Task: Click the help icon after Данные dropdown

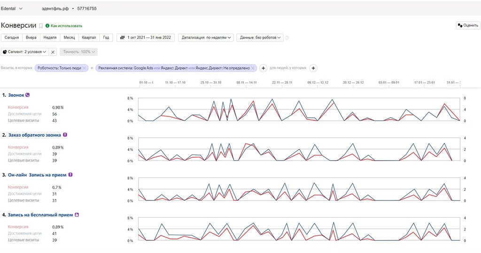Action: click(x=287, y=38)
